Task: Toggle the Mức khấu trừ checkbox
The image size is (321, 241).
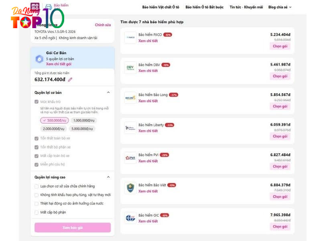Action: coord(37,102)
